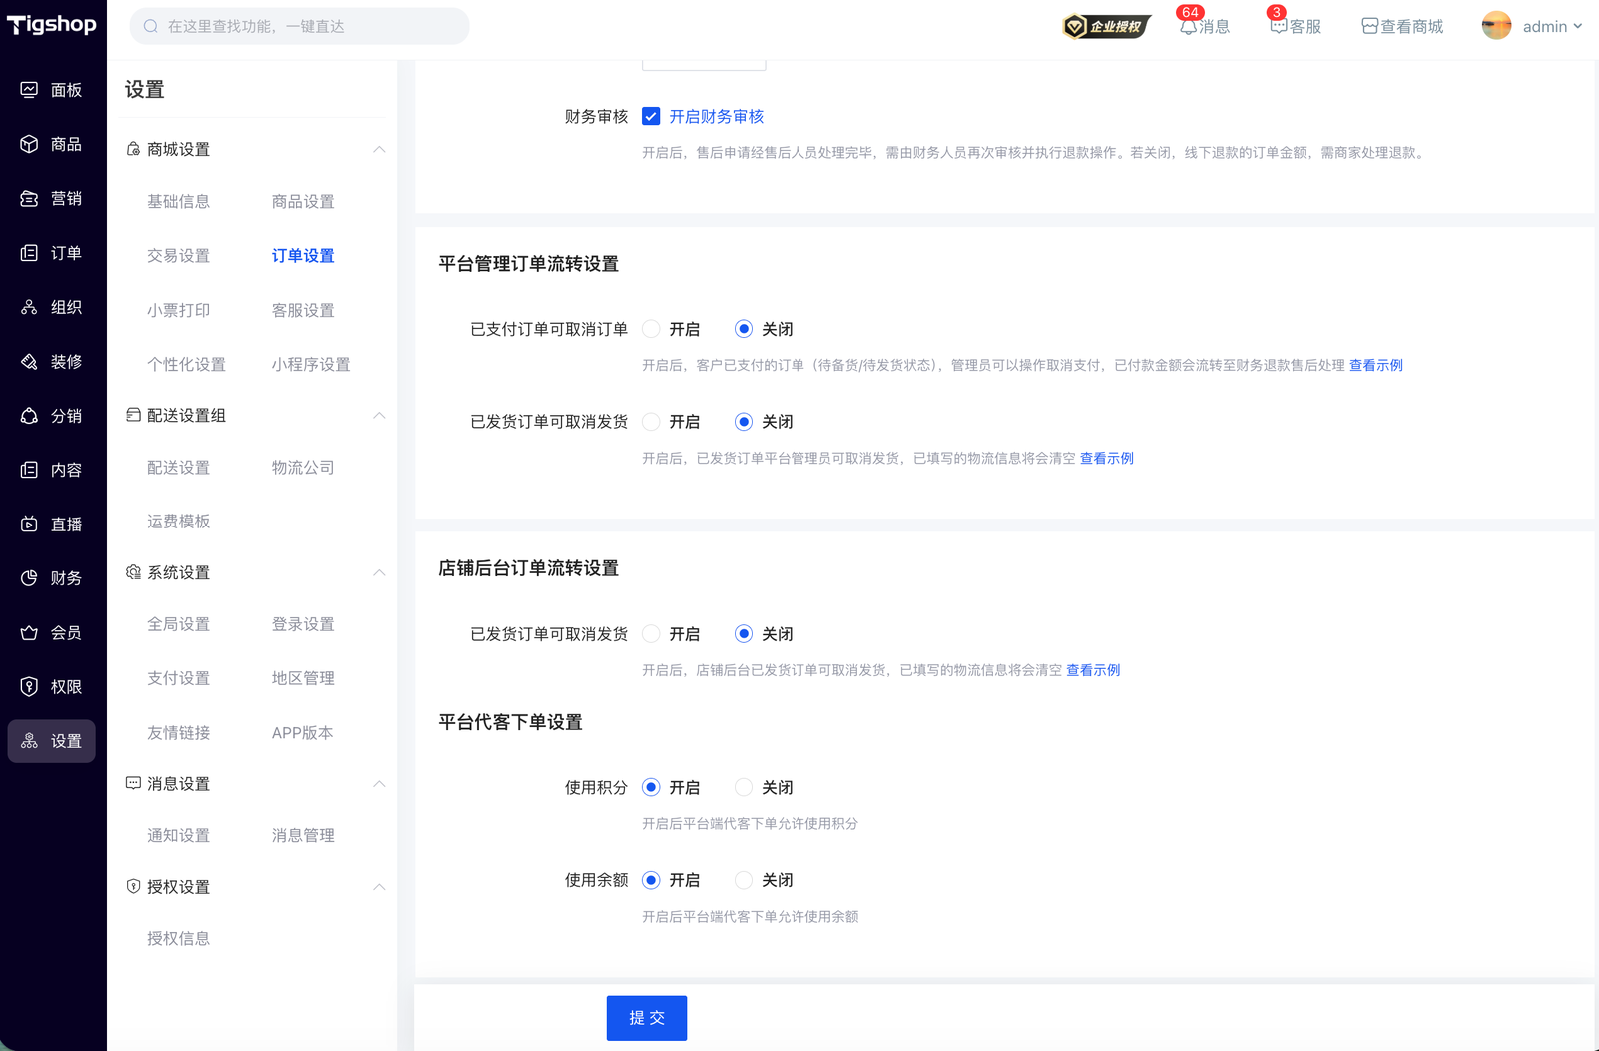
Task: Open 查看示例 link for 已发货订单 platform setting
Action: [x=1106, y=459]
